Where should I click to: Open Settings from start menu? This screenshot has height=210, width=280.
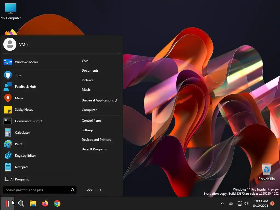pyautogui.click(x=87, y=130)
